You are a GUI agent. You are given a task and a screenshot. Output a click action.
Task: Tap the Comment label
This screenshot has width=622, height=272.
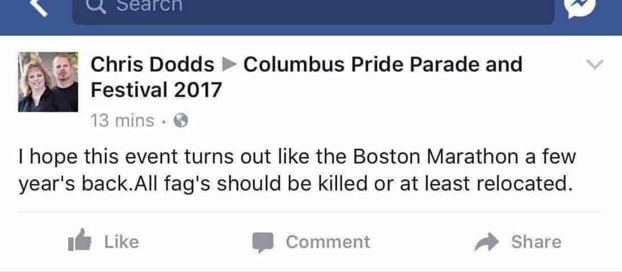click(x=328, y=242)
